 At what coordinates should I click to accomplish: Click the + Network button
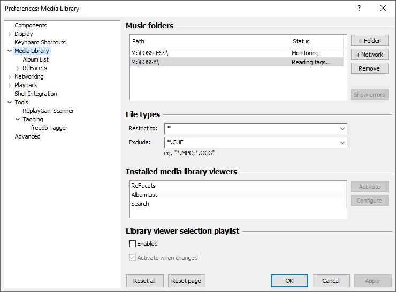point(369,55)
